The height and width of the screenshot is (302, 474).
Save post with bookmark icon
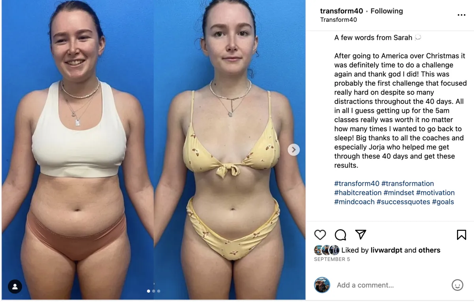pos(461,235)
